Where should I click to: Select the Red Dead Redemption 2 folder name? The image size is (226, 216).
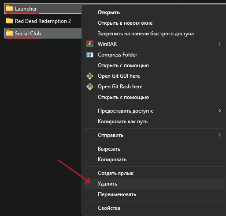tap(43, 21)
